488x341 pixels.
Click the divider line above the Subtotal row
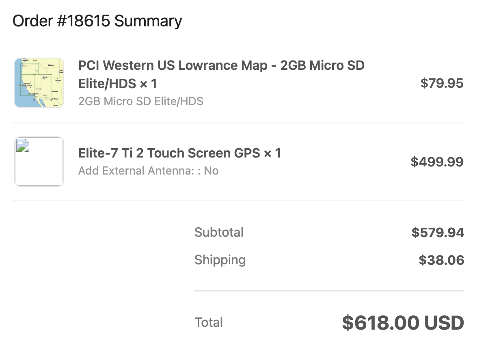point(239,201)
